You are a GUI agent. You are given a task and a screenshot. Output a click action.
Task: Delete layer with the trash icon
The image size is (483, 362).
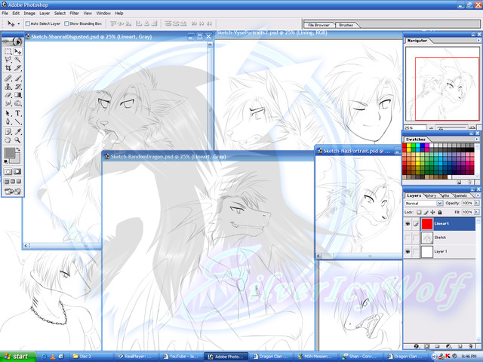point(470,346)
